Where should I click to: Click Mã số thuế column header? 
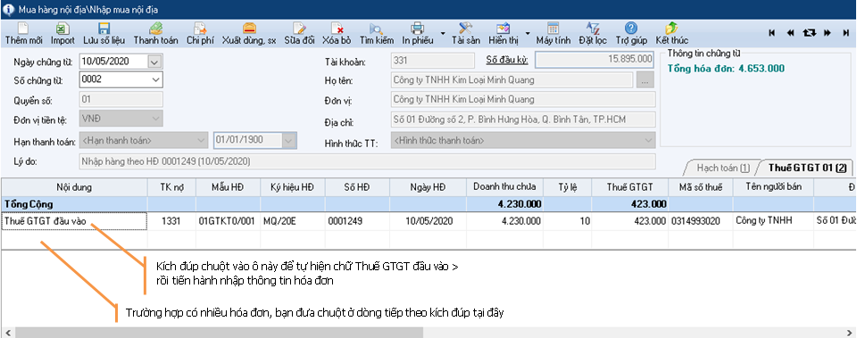click(x=701, y=187)
